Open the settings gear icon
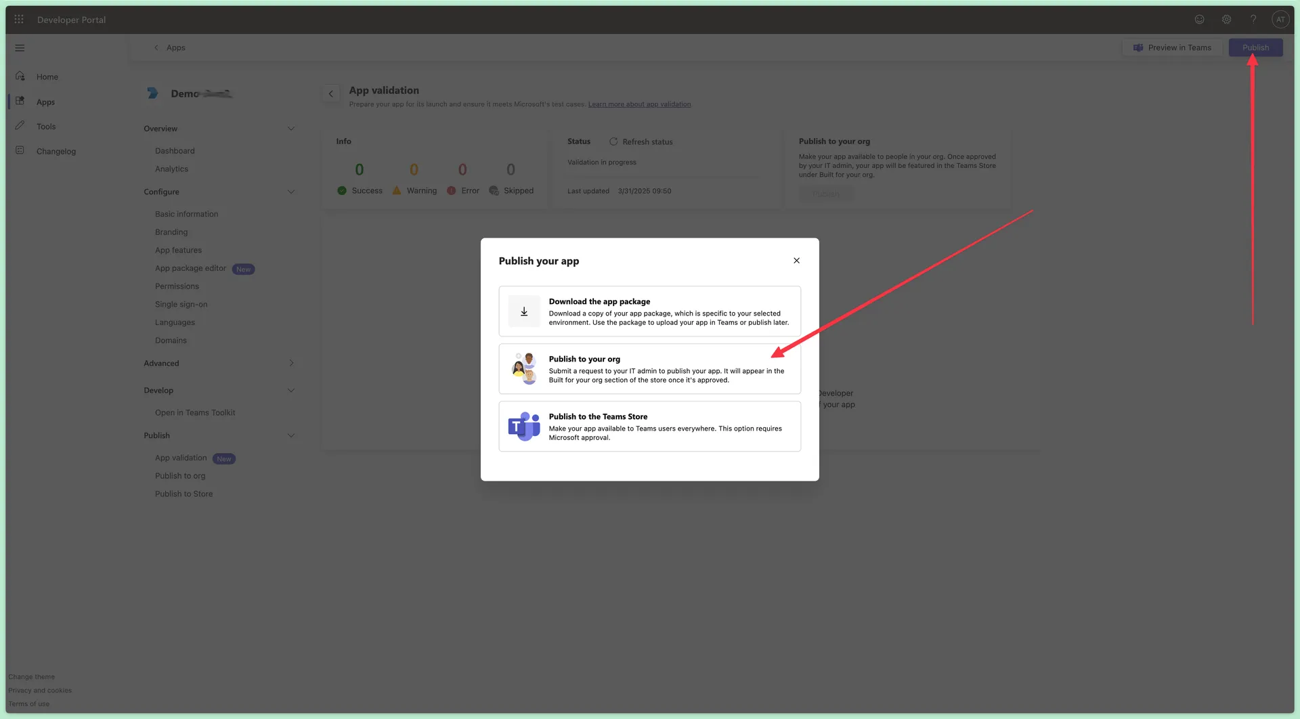1300x719 pixels. (x=1226, y=20)
